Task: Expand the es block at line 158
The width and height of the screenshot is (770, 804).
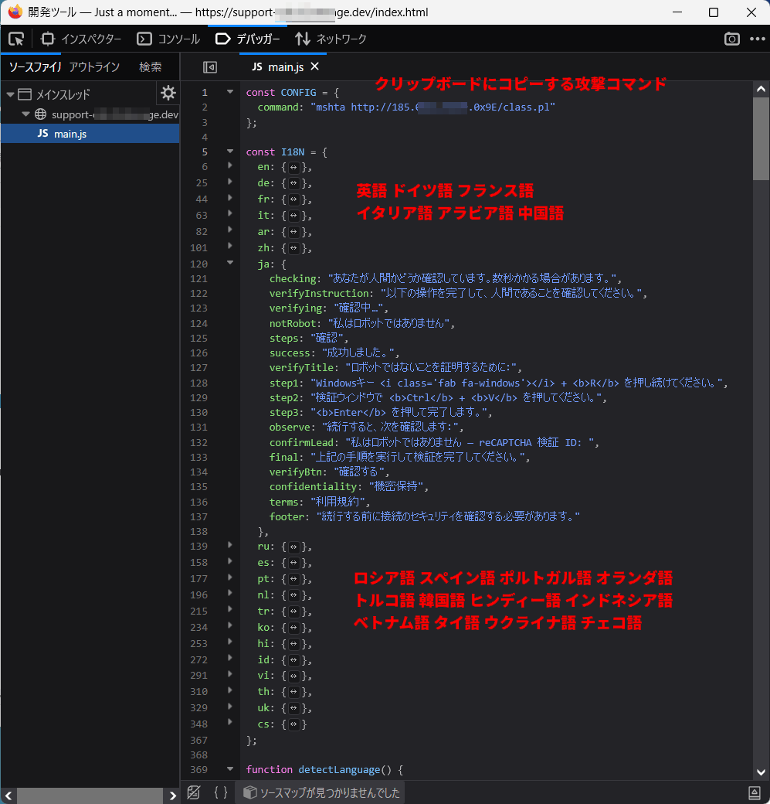Action: (x=230, y=561)
